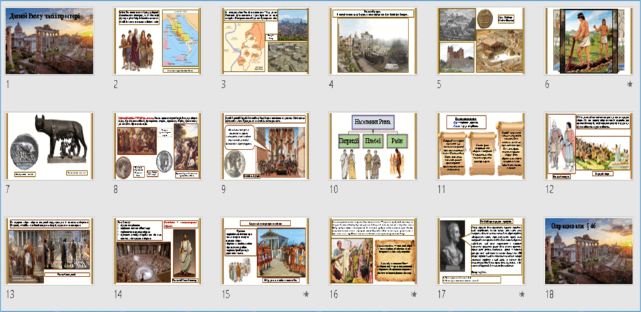Select slide 11 with scrolls
The height and width of the screenshot is (312, 641).
point(481,146)
